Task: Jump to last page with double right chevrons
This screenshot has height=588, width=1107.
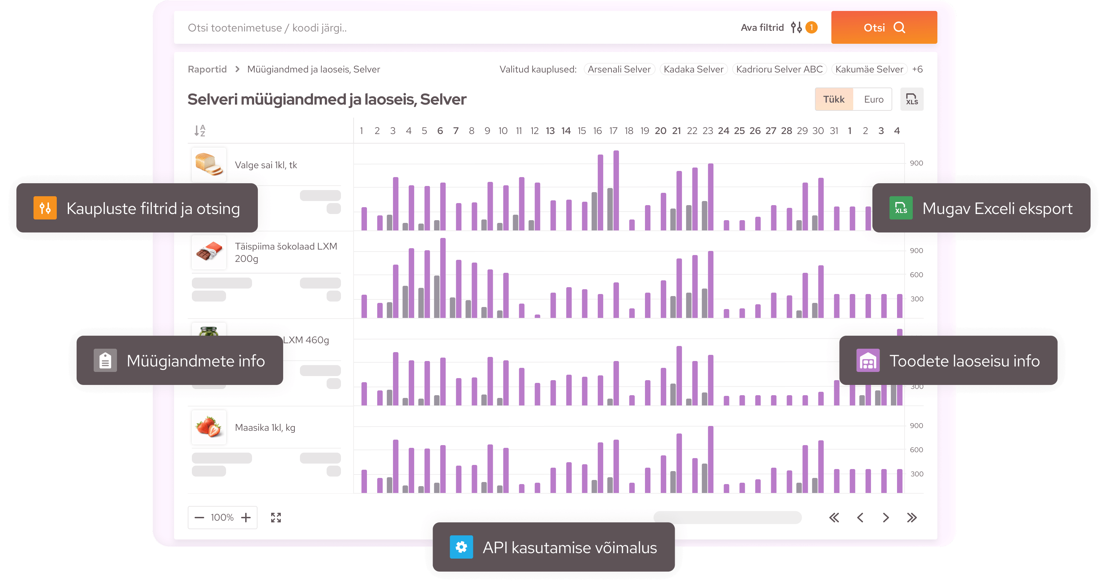Action: point(911,518)
